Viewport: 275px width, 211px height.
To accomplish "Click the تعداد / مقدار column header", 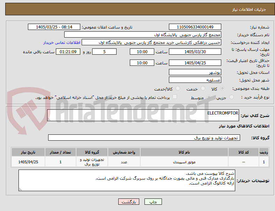I will coord(60,152).
